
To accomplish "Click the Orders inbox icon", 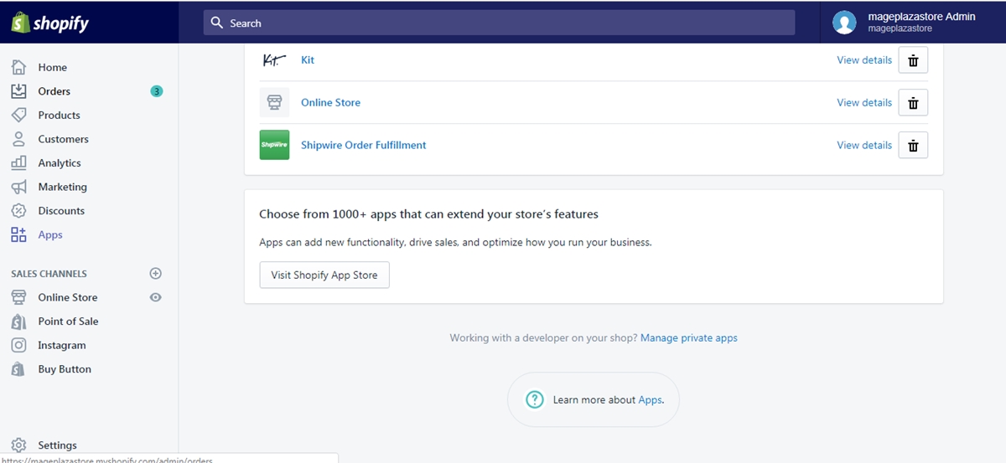I will coord(18,91).
